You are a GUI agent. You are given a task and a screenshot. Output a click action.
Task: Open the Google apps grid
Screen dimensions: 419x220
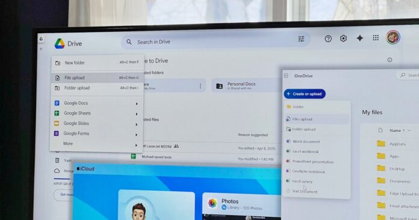[x=376, y=38]
